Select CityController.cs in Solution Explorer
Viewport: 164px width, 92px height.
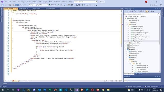tap(141, 70)
